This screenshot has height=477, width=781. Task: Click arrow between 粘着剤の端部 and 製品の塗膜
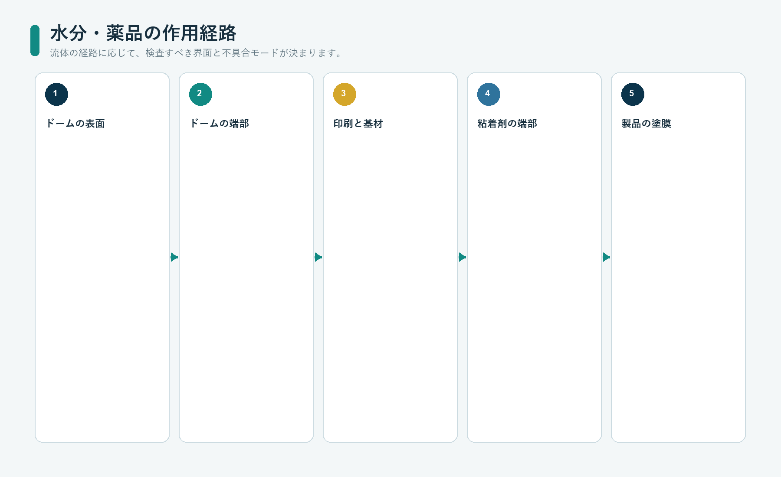(x=606, y=257)
